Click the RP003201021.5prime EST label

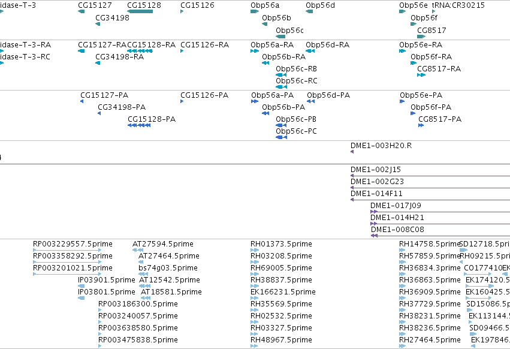[x=73, y=268]
